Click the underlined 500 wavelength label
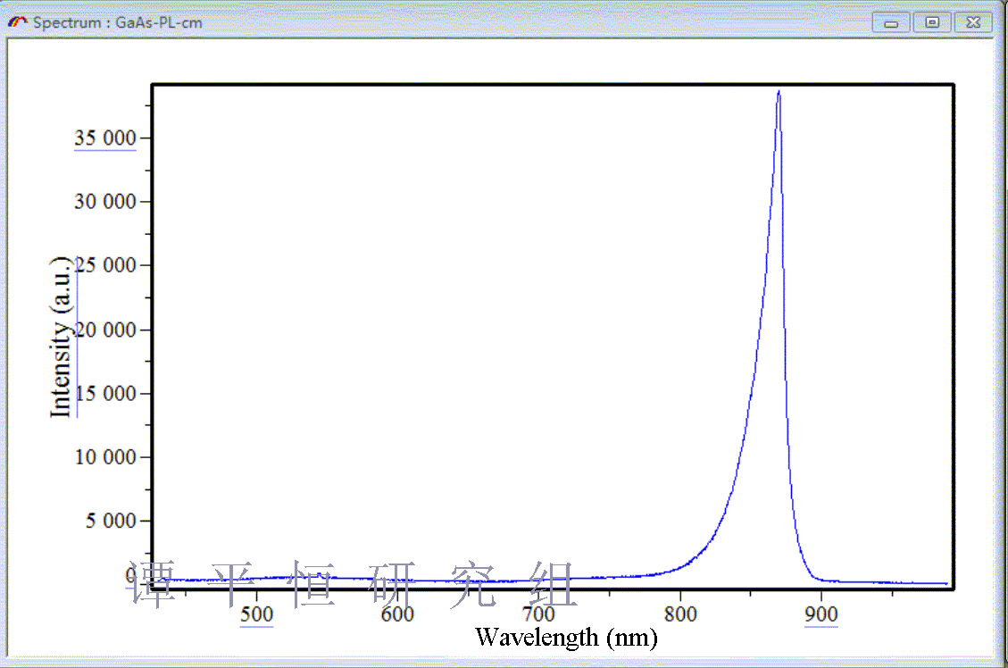Screen dimensions: 1008x668 point(256,614)
